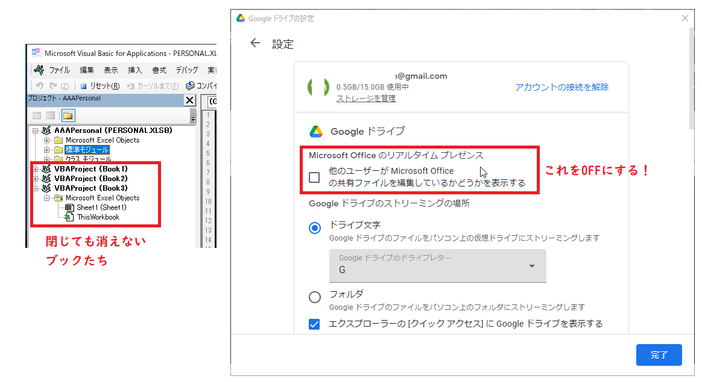The width and height of the screenshot is (702, 382).
Task: Click the AAAPersonal project icon
Action: (46, 131)
